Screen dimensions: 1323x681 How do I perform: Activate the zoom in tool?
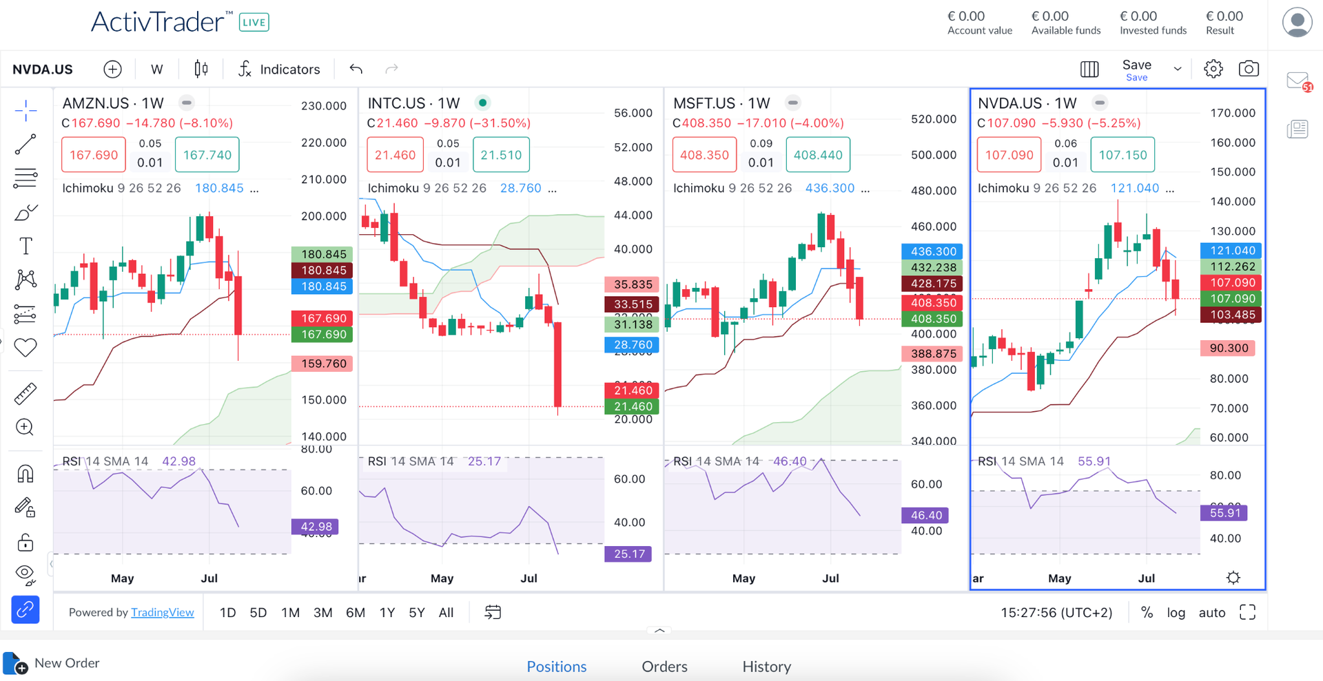[x=25, y=428]
